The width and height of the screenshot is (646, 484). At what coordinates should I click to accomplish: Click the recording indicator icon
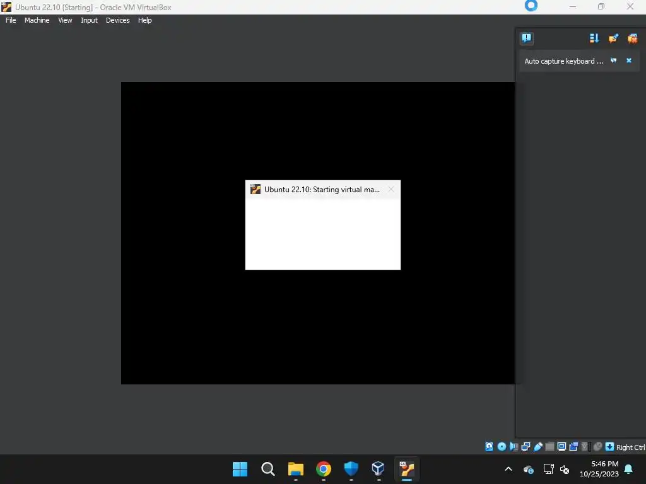[x=573, y=447]
